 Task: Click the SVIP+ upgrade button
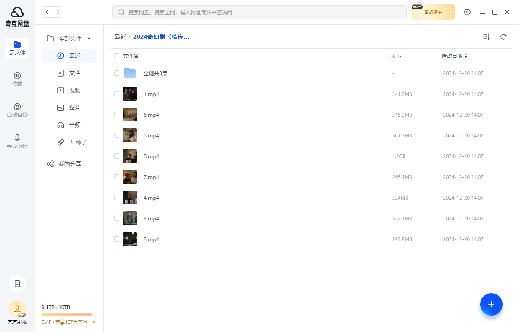point(433,12)
